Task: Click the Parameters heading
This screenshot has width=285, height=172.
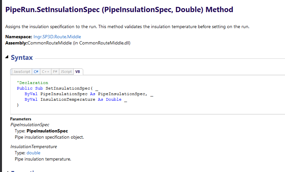Action: tap(21, 119)
